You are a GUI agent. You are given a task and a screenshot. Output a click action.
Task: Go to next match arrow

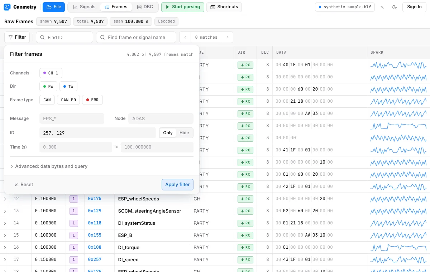[x=228, y=37]
